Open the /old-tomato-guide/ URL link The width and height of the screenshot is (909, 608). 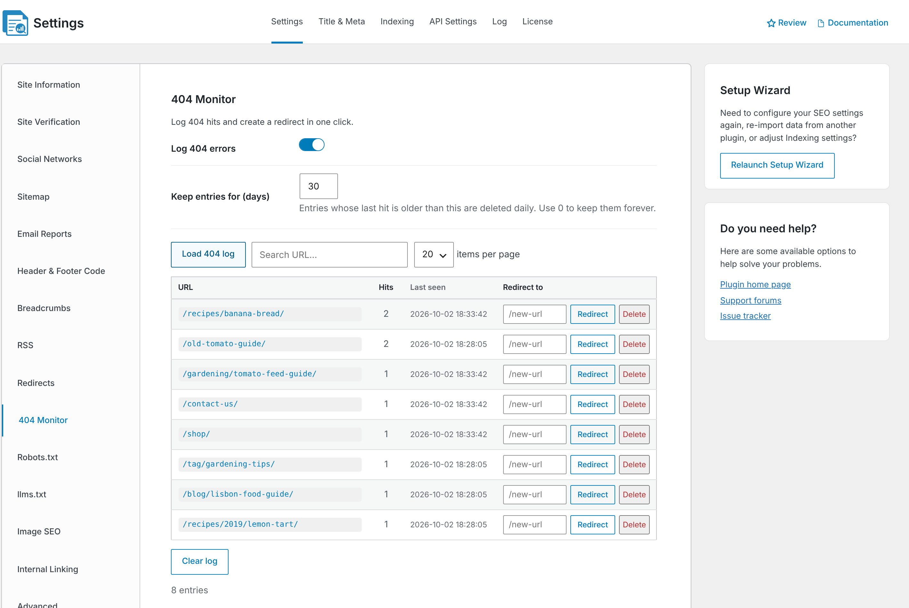coord(224,344)
